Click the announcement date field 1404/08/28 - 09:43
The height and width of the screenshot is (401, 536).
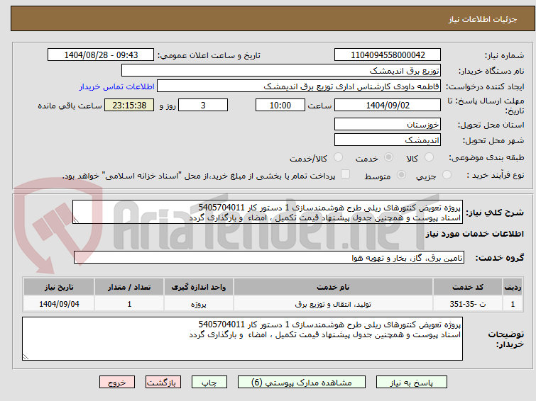(x=101, y=55)
